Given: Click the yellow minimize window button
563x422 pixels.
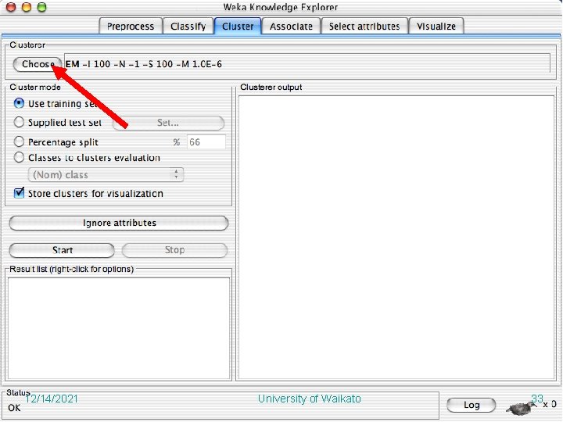Looking at the screenshot, I should pos(27,6).
